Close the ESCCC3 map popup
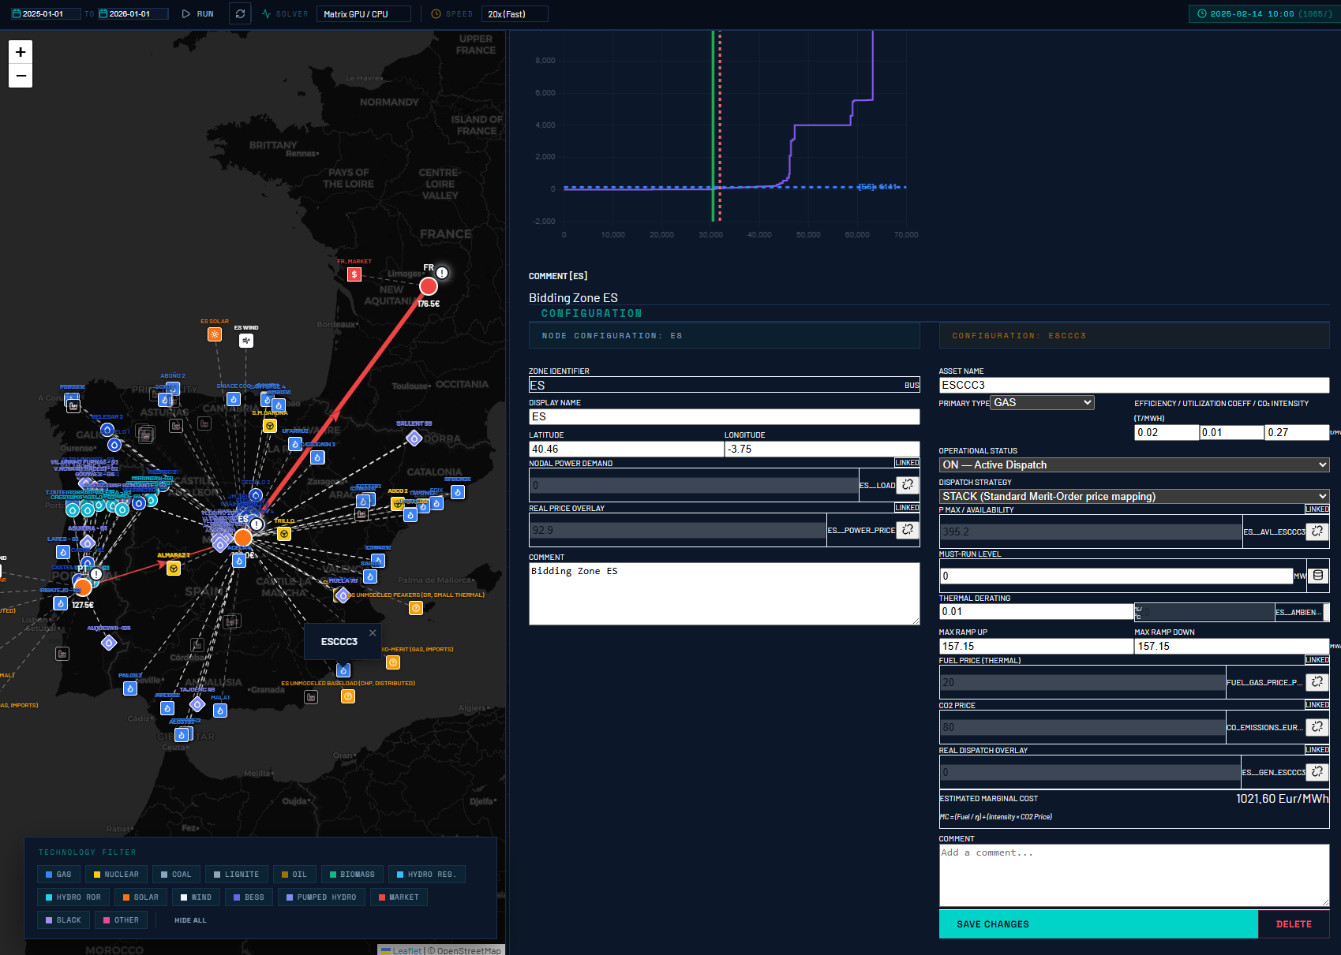 click(x=373, y=632)
